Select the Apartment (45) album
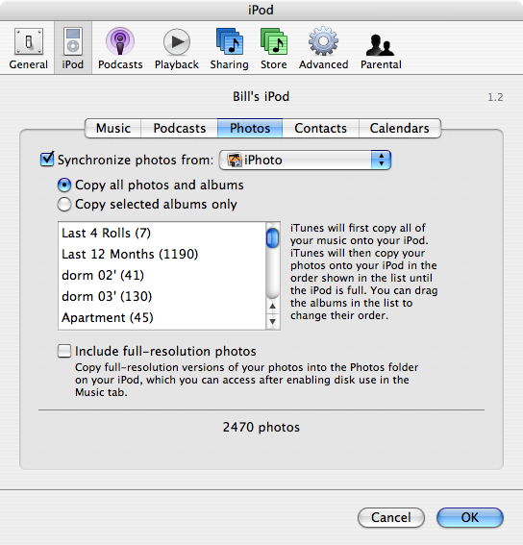523x545 pixels. [x=162, y=318]
